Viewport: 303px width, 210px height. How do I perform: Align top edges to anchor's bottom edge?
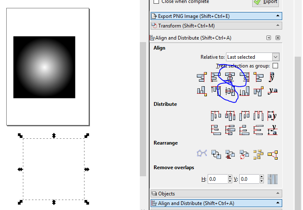point(258,91)
